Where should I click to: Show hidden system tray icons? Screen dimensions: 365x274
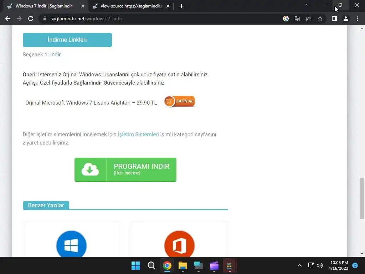pyautogui.click(x=300, y=265)
